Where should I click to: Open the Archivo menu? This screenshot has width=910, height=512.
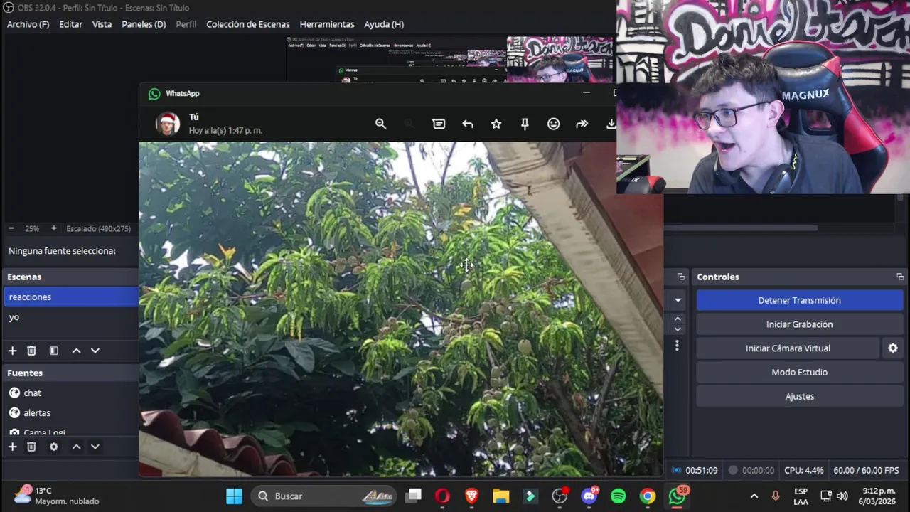[28, 24]
